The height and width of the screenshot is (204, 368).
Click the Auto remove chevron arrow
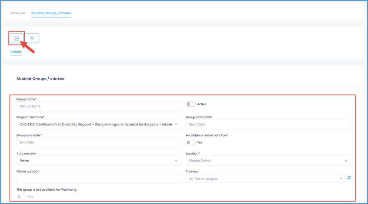point(176,161)
